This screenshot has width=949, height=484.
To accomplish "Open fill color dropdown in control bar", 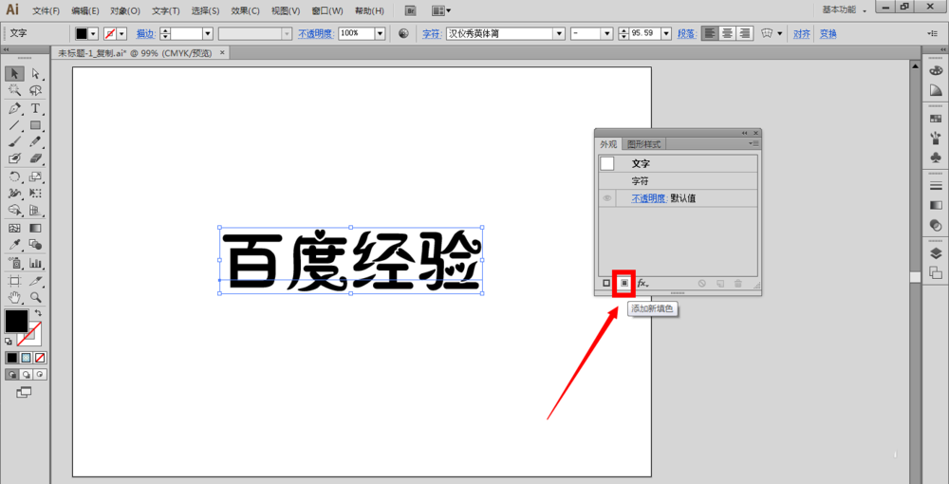I will coord(93,34).
